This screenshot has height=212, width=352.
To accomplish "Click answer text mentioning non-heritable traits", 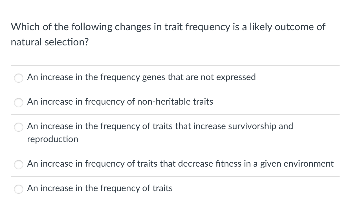I will [x=120, y=102].
